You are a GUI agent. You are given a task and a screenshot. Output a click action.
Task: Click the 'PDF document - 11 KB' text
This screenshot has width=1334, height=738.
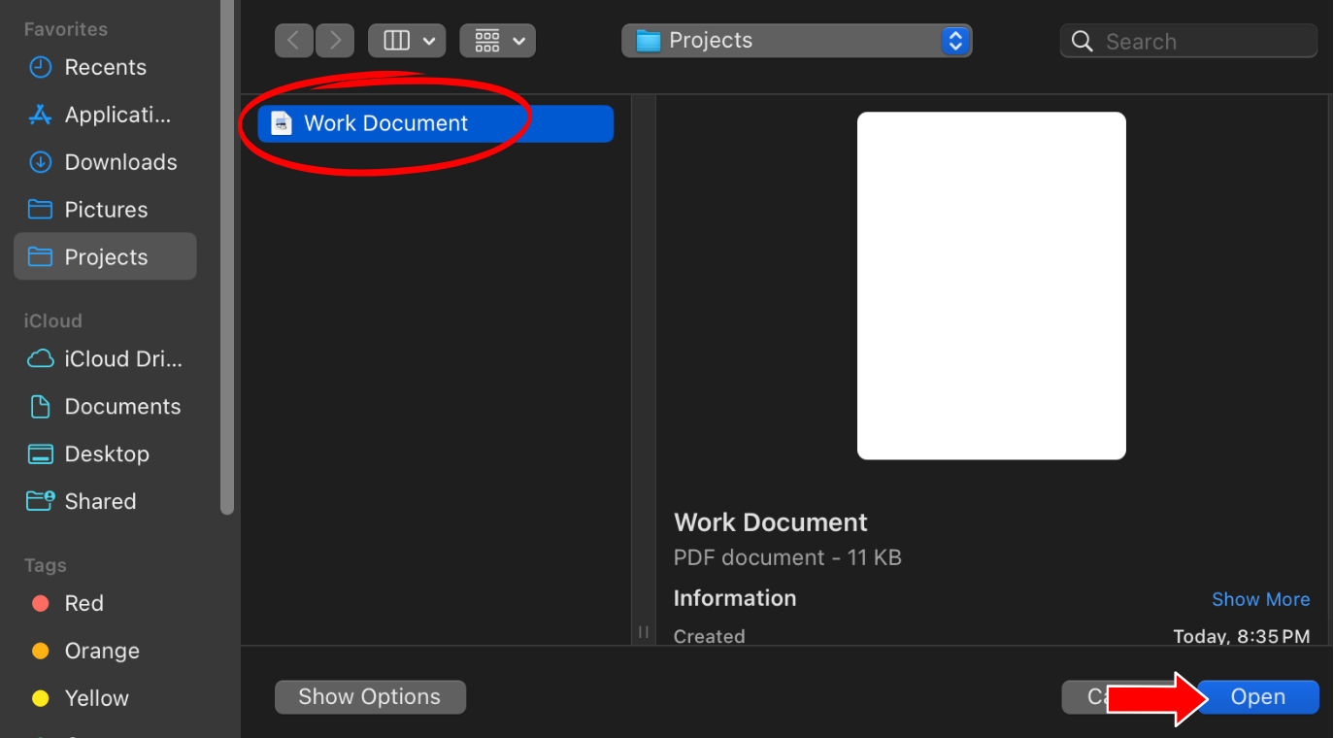(787, 558)
